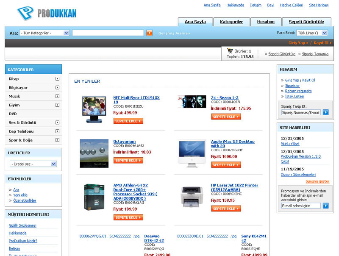Image resolution: width=339 pixels, height=256 pixels.
Task: Click the search text field
Action: point(108,33)
